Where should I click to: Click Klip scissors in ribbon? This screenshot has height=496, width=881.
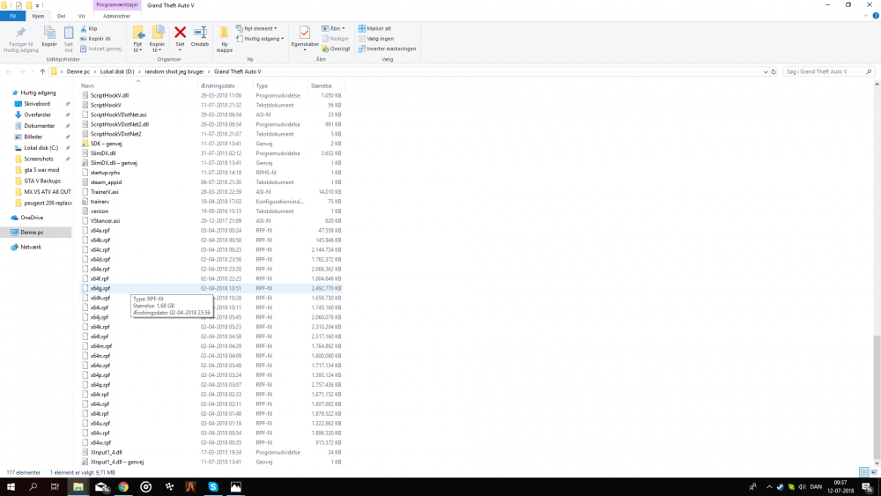pos(89,28)
